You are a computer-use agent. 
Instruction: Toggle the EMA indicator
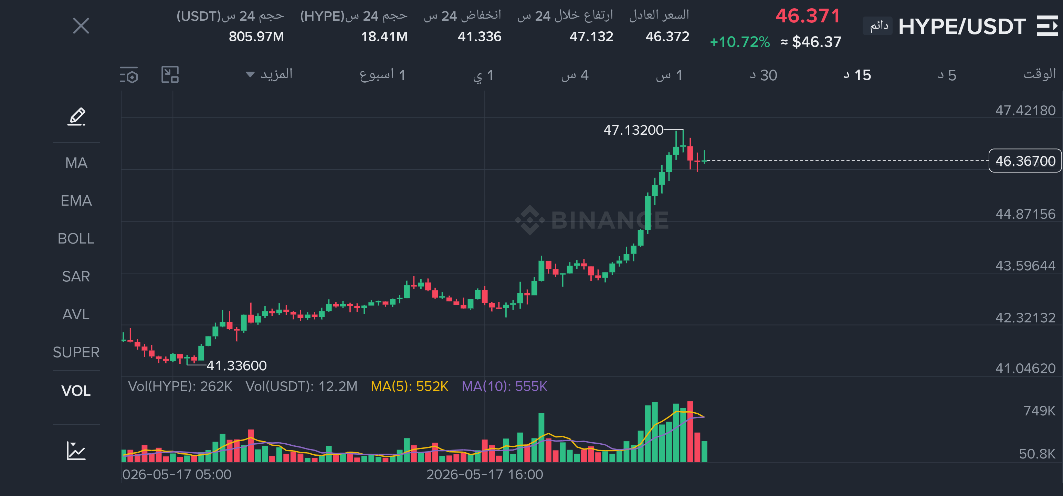tap(76, 201)
